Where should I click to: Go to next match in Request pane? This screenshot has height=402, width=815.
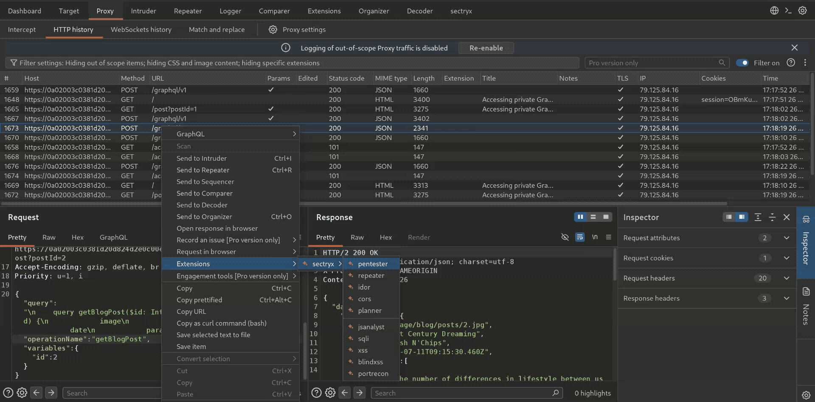51,393
